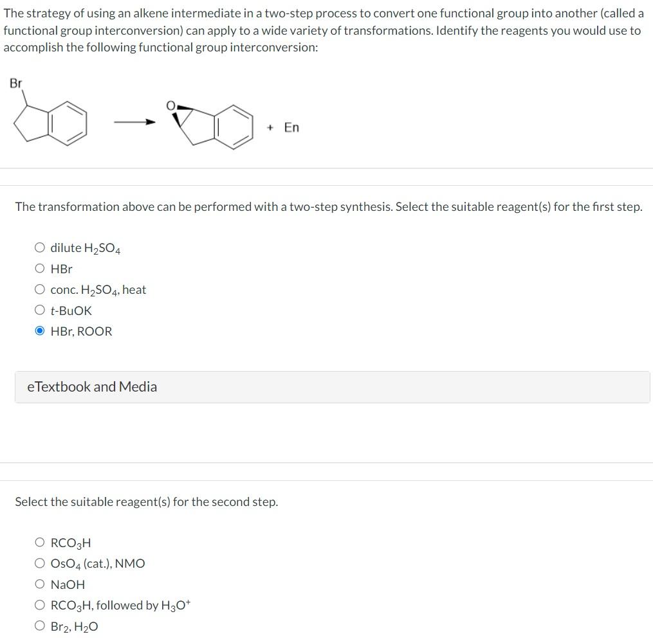Choose Br2, H2O as second reagent
The height and width of the screenshot is (641, 653).
(x=39, y=625)
